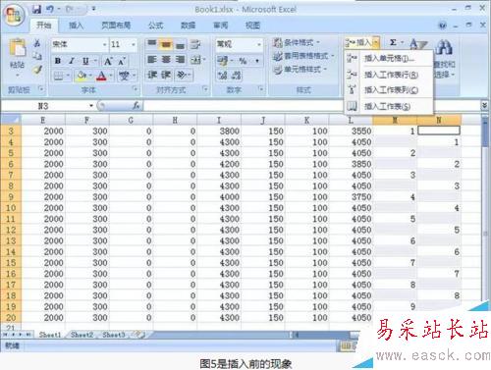
Task: Open the number format 常规 dropdown
Action: pos(259,44)
